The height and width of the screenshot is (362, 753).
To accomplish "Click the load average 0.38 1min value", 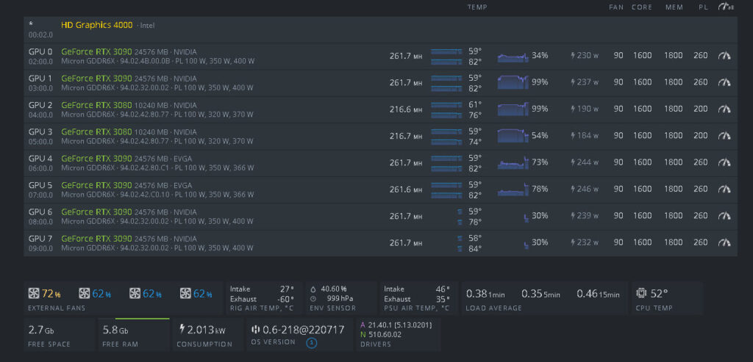I will click(x=485, y=294).
